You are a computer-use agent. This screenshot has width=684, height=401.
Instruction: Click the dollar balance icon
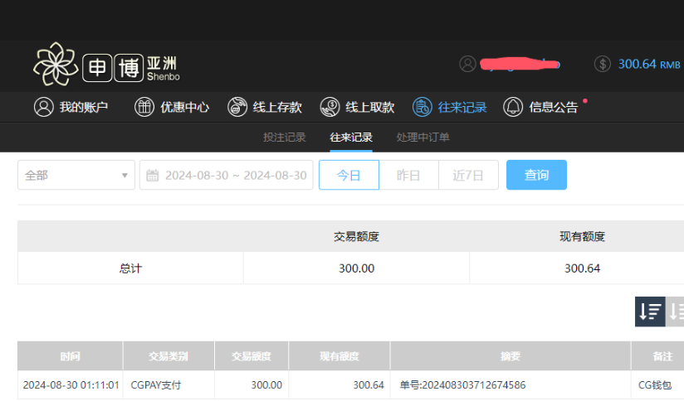click(603, 64)
